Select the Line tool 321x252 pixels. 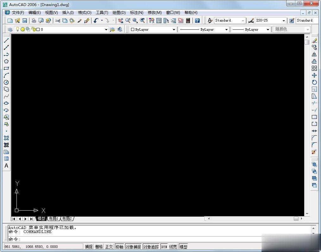click(6, 40)
